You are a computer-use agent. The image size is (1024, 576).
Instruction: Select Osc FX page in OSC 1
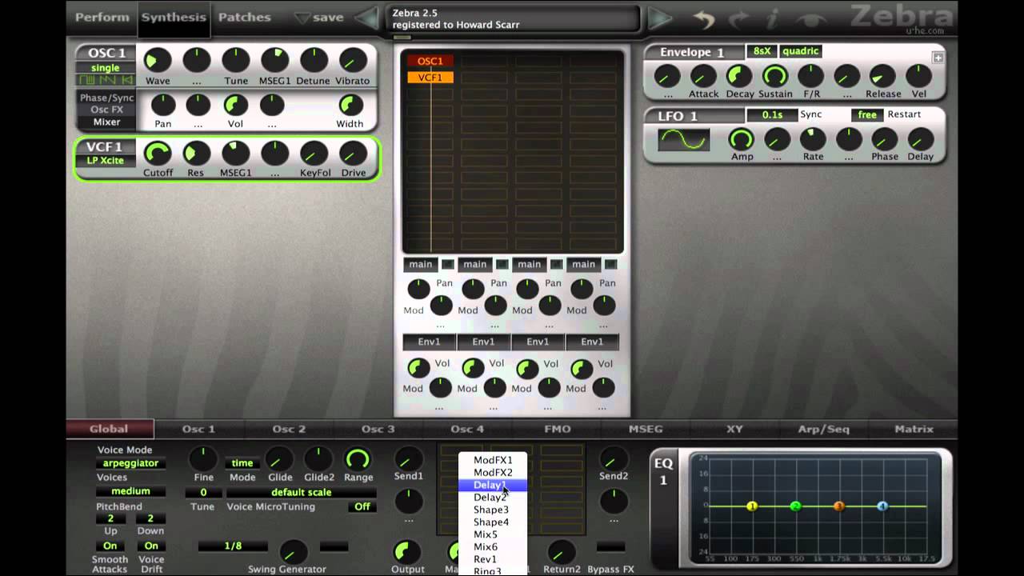(x=106, y=110)
